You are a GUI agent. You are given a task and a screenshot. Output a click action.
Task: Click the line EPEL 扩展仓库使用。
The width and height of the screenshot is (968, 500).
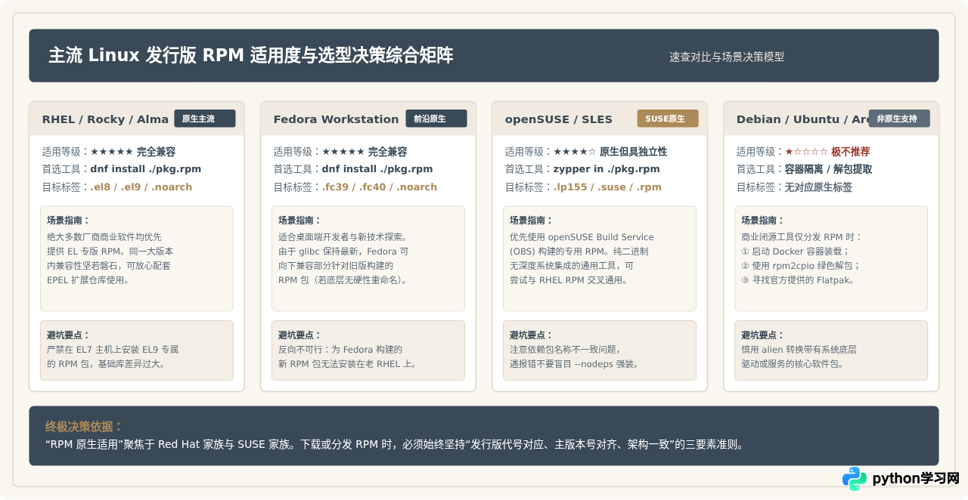88,280
